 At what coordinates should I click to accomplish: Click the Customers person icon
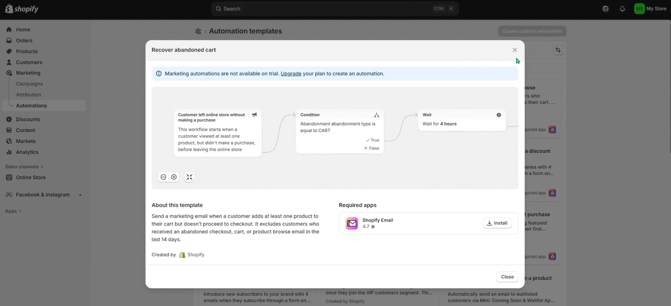tap(9, 62)
